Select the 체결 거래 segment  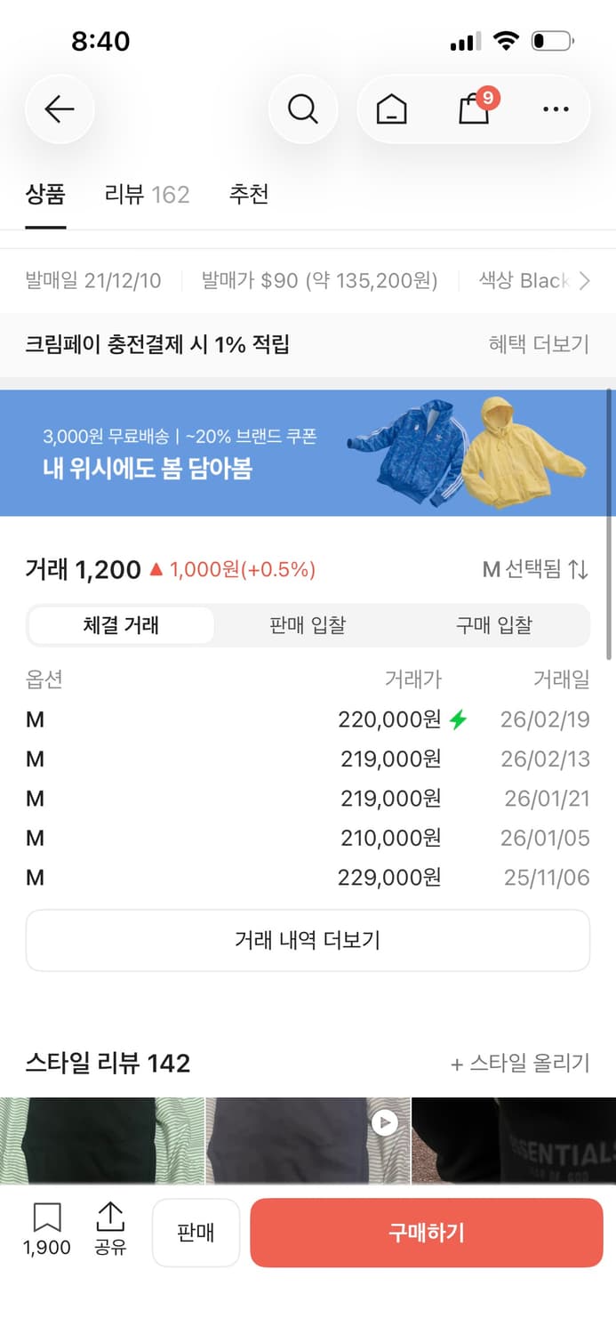pyautogui.click(x=121, y=625)
